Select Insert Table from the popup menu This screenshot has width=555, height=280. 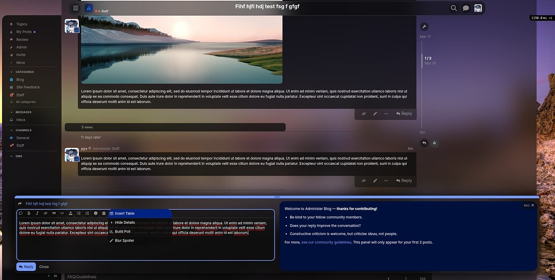(x=124, y=213)
